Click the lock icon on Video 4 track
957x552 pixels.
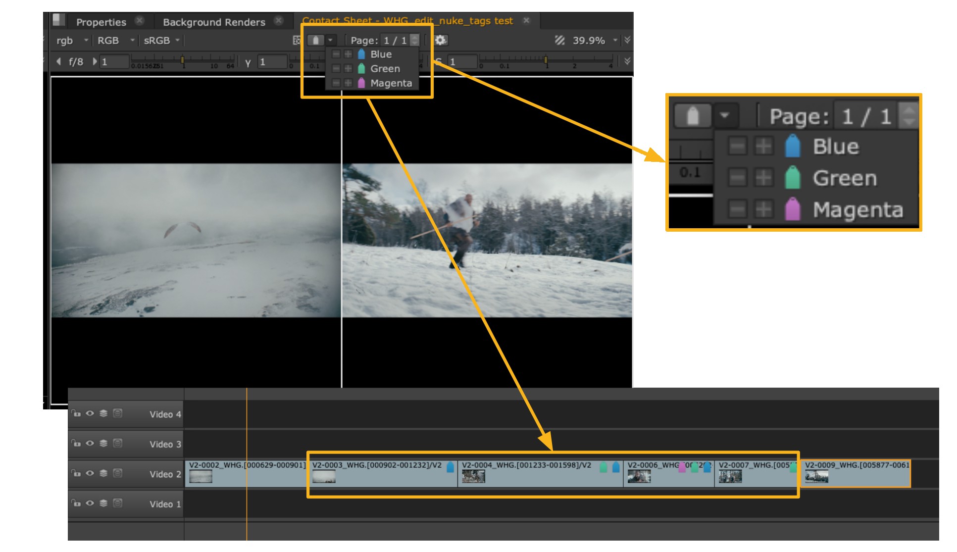click(76, 413)
